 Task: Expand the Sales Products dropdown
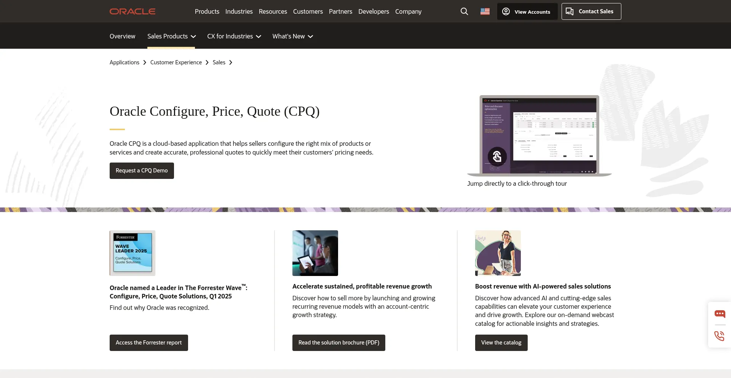pyautogui.click(x=171, y=36)
